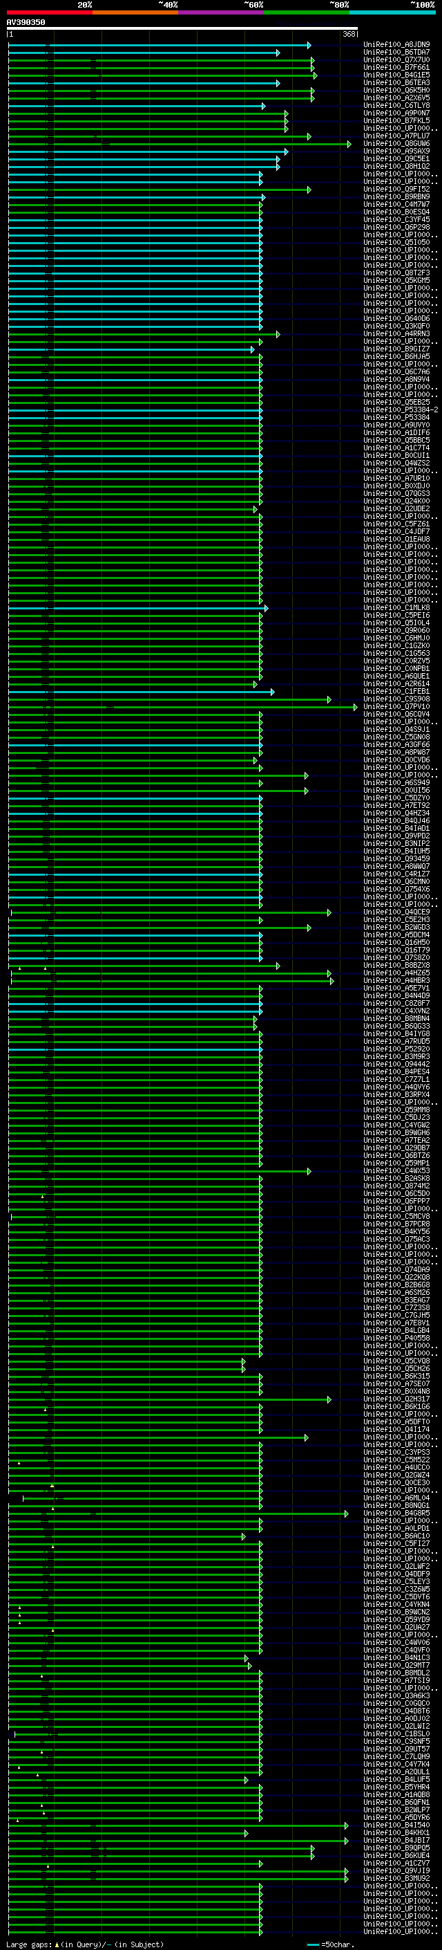
Task: Open entry UniRef100_Q4WZS2
Action: [396, 463]
